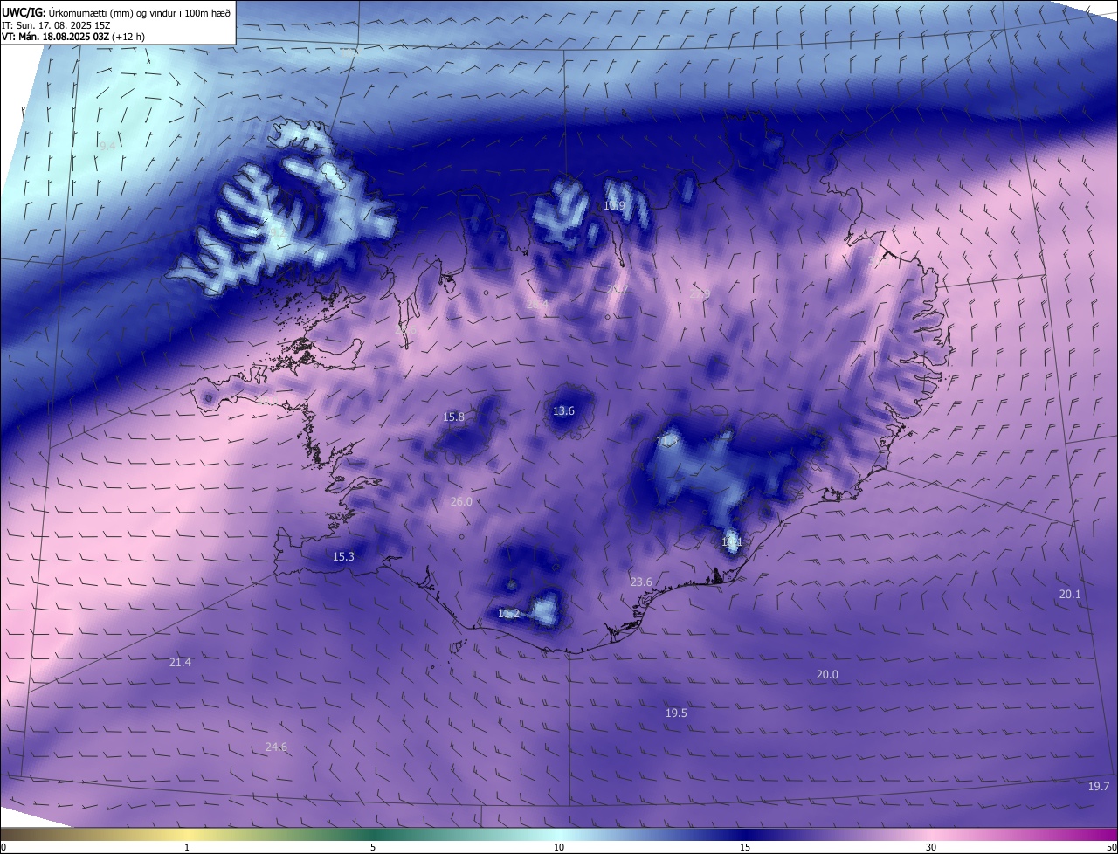Click the 20.0 value label on the map
Screen dimensions: 1118x854
click(827, 674)
